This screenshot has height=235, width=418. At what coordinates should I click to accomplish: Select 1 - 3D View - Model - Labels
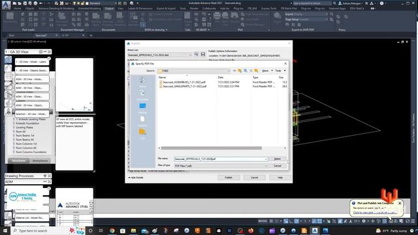click(32, 62)
